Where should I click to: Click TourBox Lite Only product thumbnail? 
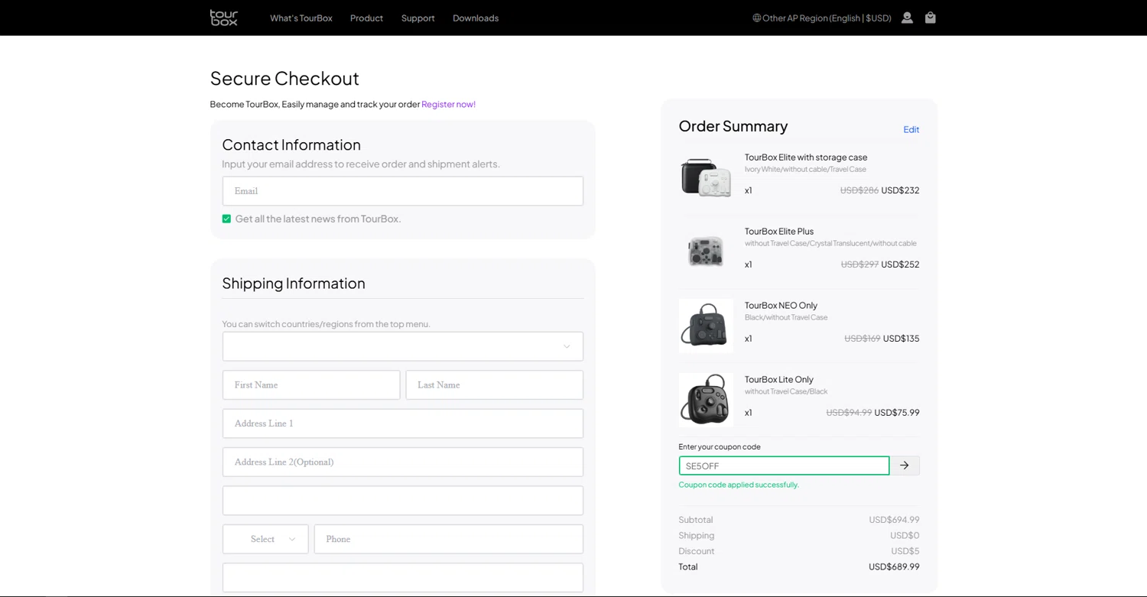pyautogui.click(x=706, y=400)
